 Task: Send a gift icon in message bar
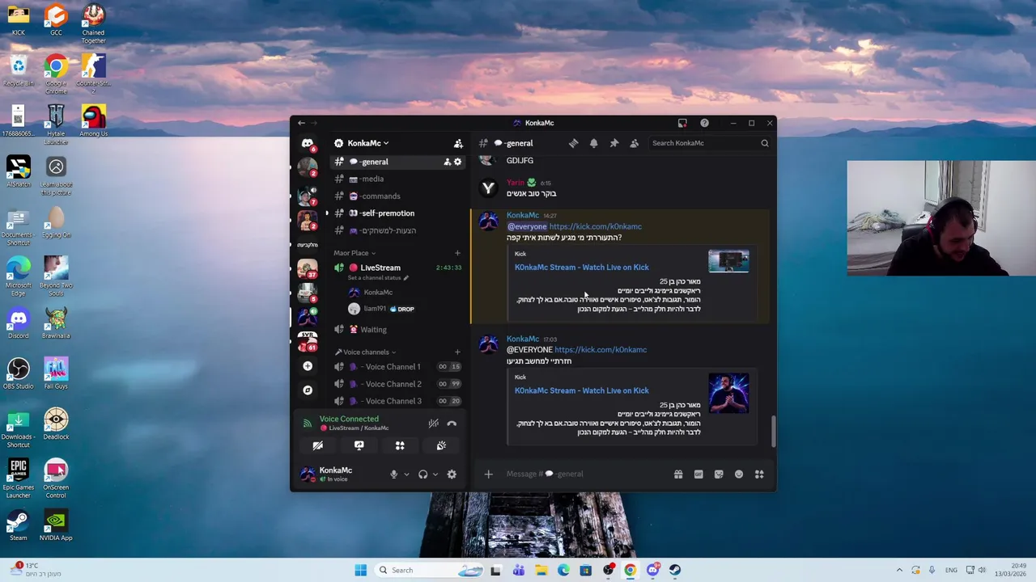[x=678, y=474]
